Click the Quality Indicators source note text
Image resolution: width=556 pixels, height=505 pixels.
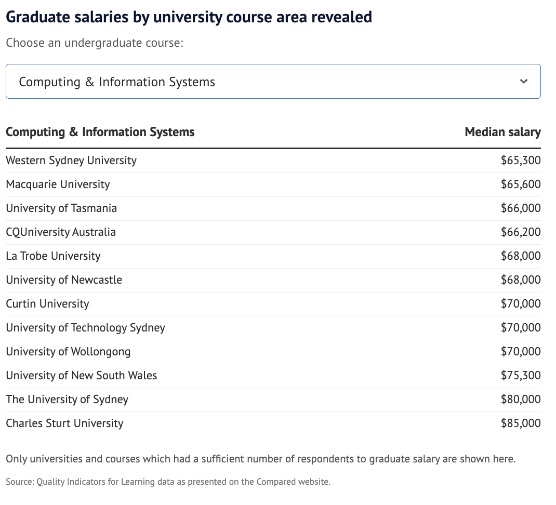[x=168, y=482]
